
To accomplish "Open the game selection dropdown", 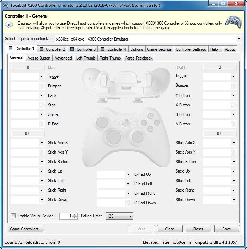I will click(239, 39).
